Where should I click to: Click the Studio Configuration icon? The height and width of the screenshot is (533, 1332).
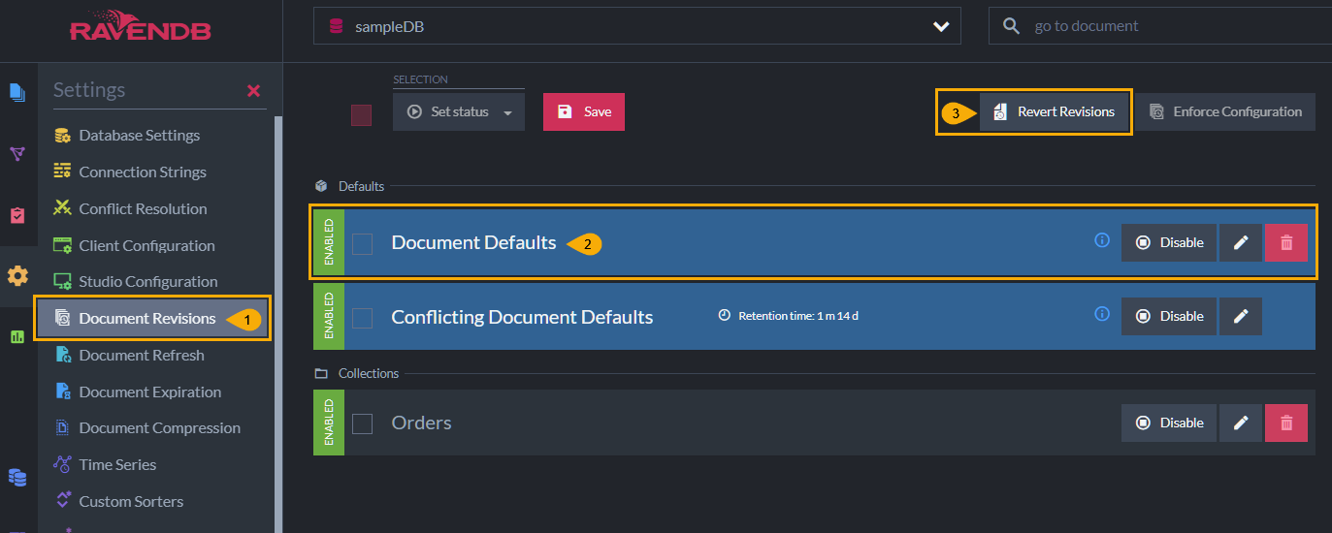click(62, 281)
